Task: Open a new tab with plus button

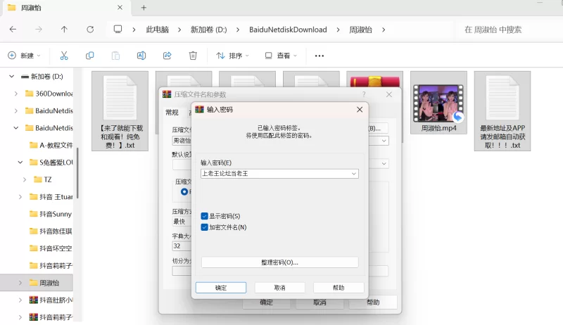Action: (x=144, y=8)
